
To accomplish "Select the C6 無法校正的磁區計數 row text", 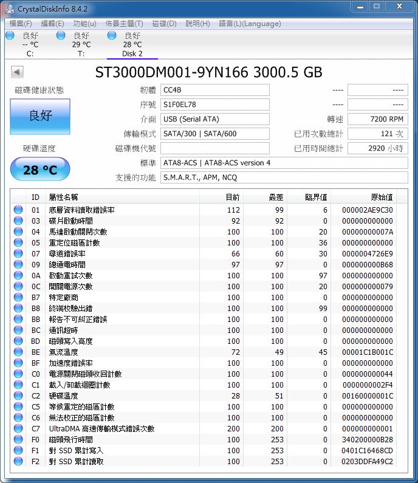I will [x=81, y=418].
